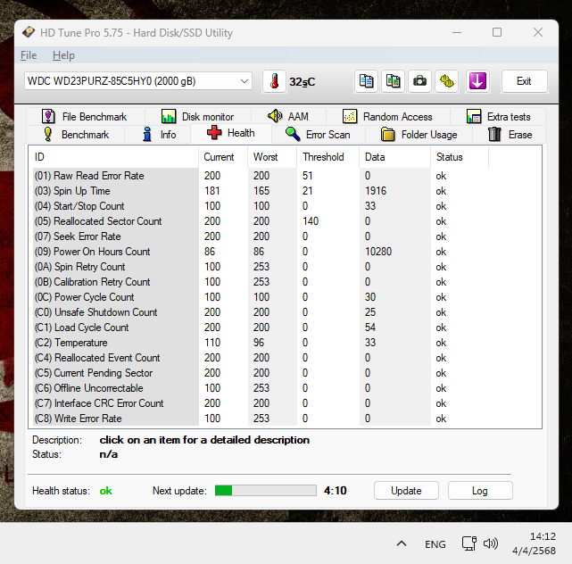The width and height of the screenshot is (572, 564).
Task: Select the (0A) Spin Retry Count row
Action: (261, 267)
